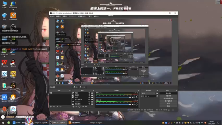The image size is (222, 125).
Task: Open the Baidu Netdisk desktop shortcut
Action: (13, 110)
